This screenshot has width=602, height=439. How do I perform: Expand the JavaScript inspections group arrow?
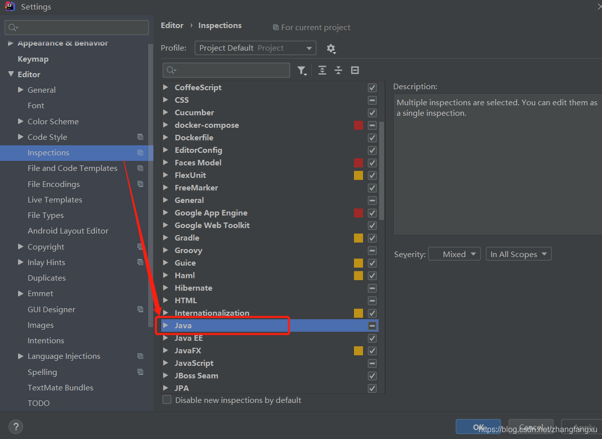point(166,363)
